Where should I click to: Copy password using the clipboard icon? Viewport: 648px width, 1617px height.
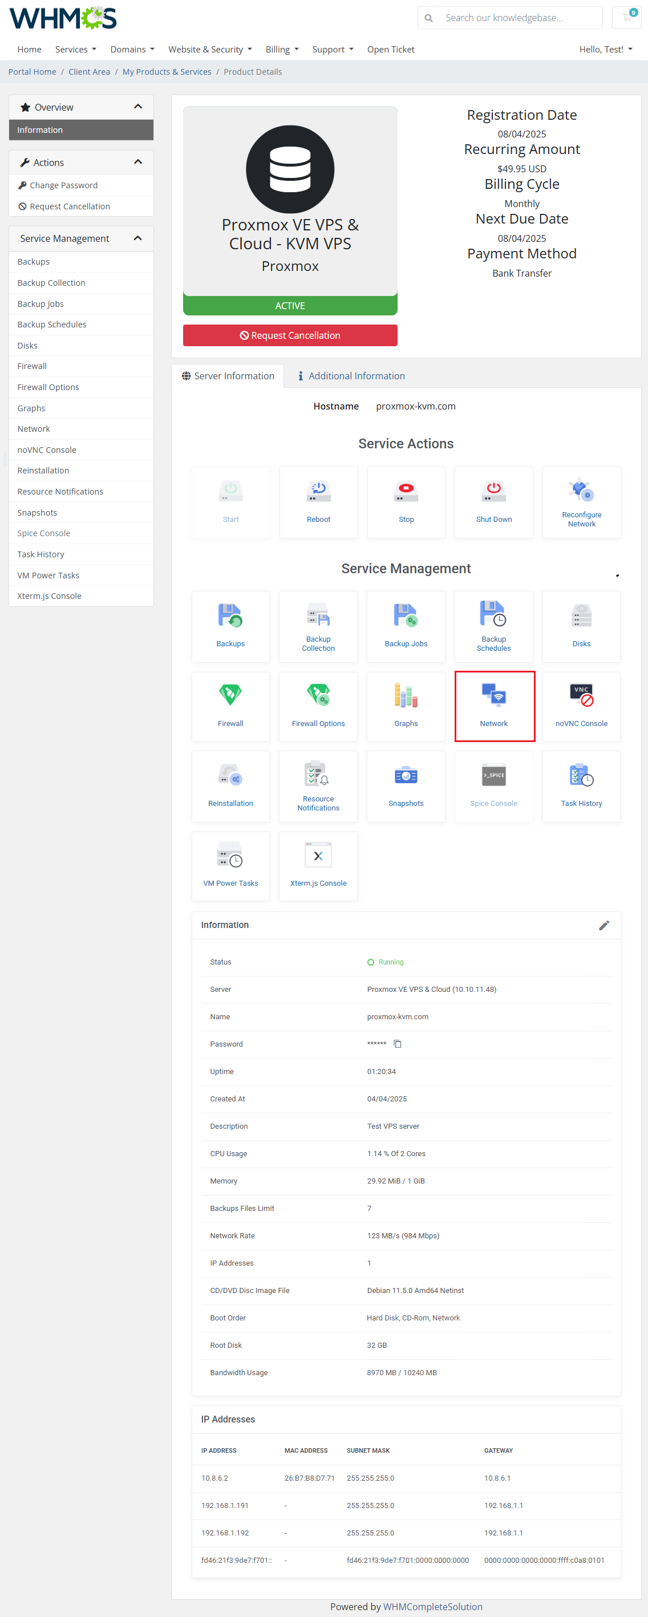398,1044
